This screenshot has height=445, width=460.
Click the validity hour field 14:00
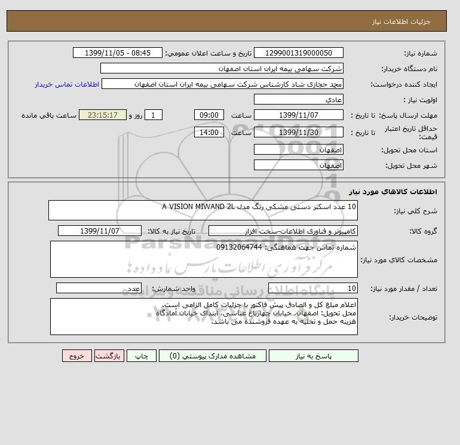[209, 132]
